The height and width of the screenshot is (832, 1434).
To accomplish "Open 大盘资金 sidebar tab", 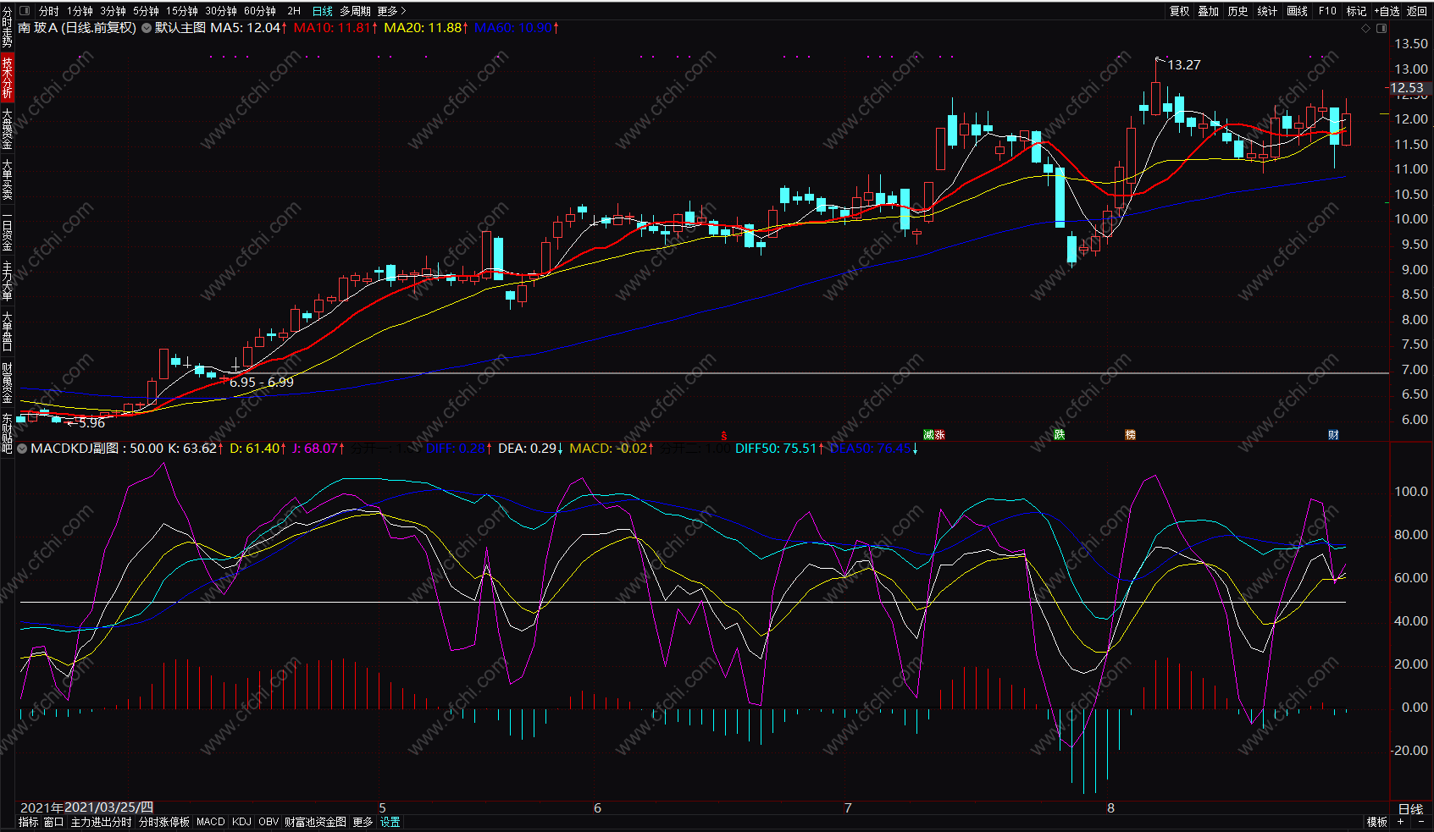I will coord(7,129).
